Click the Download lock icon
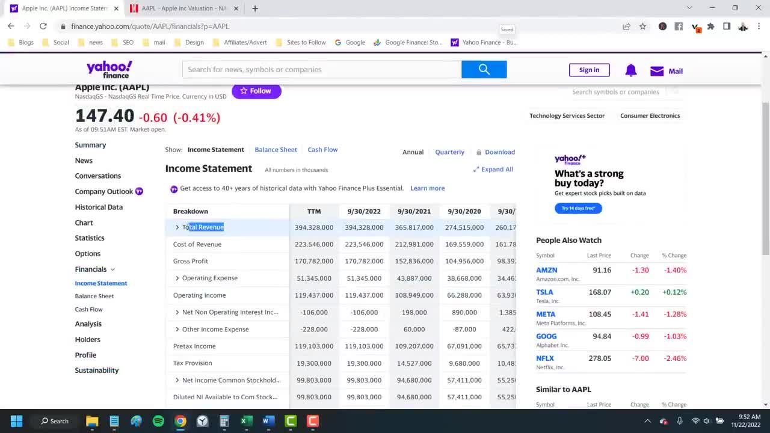Screen dimensions: 770x433 [479, 152]
